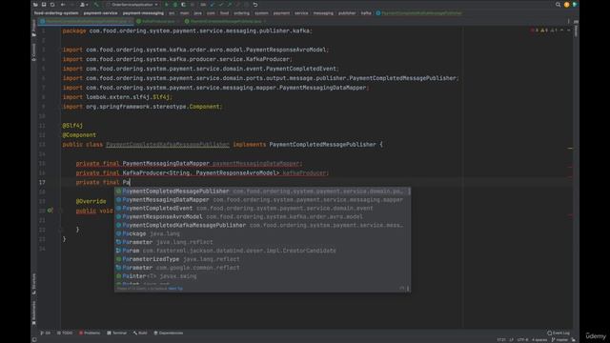This screenshot has height=343, width=610.
Task: Open the Build tool window
Action: click(140, 333)
